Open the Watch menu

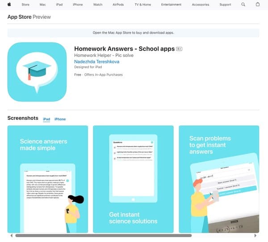pos(98,4)
